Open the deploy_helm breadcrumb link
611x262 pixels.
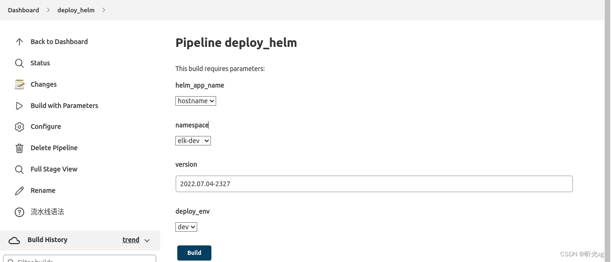click(x=76, y=10)
